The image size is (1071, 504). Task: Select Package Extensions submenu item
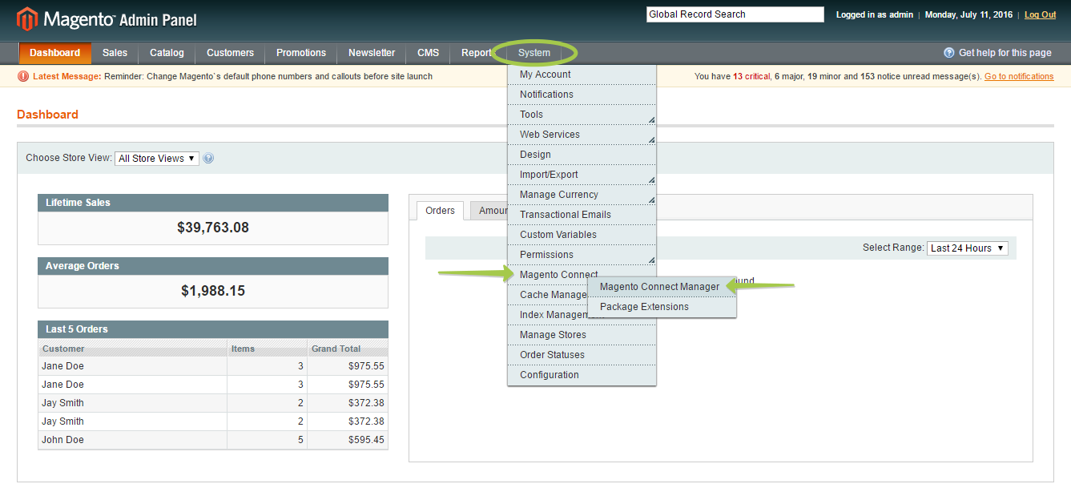[660, 307]
